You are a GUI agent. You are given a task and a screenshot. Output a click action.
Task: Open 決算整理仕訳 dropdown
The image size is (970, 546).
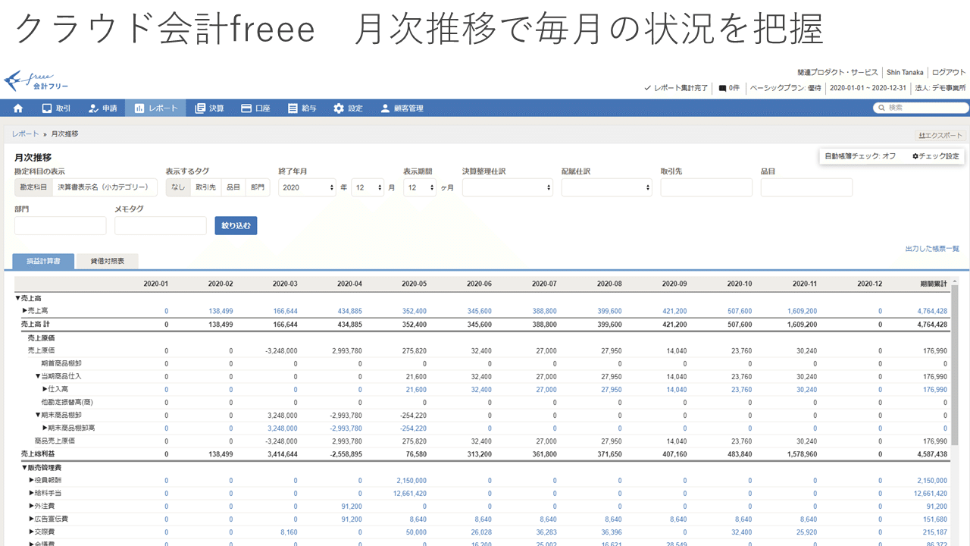508,187
